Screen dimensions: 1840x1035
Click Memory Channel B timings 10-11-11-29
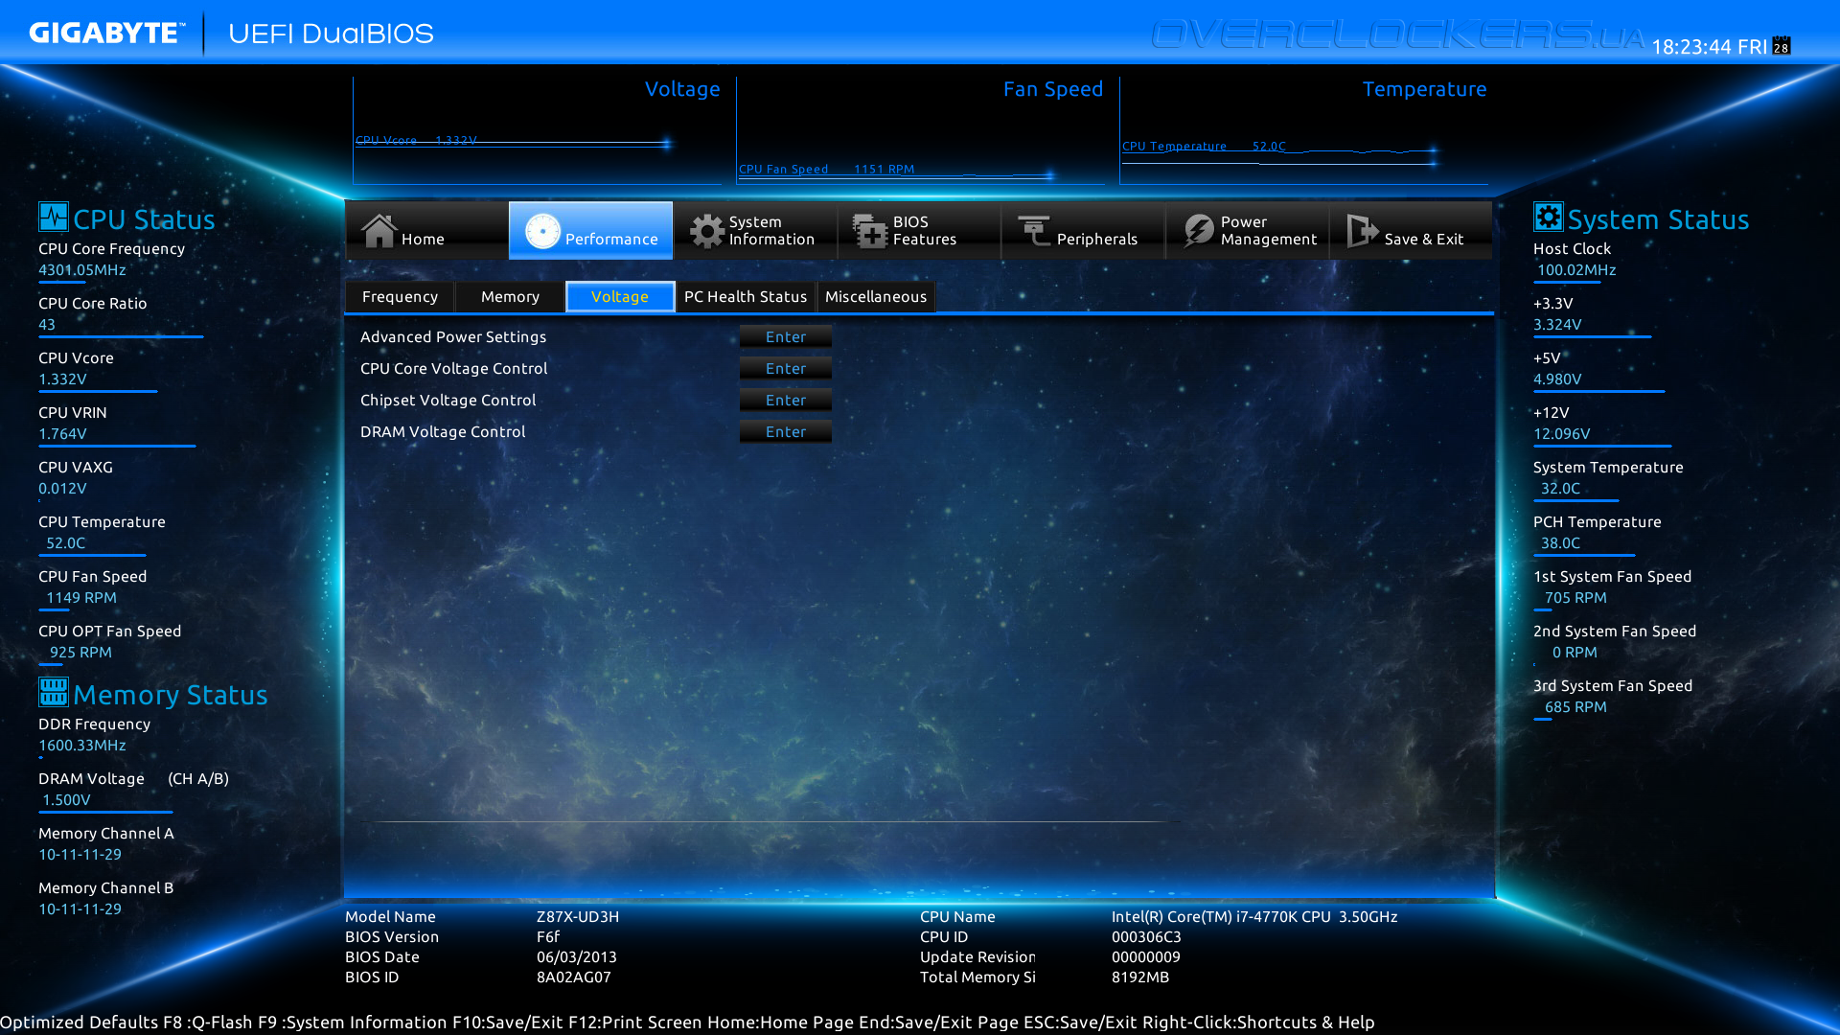click(80, 908)
